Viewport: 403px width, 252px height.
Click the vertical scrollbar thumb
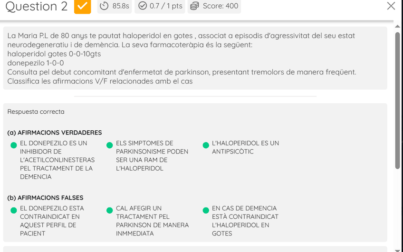click(x=398, y=99)
